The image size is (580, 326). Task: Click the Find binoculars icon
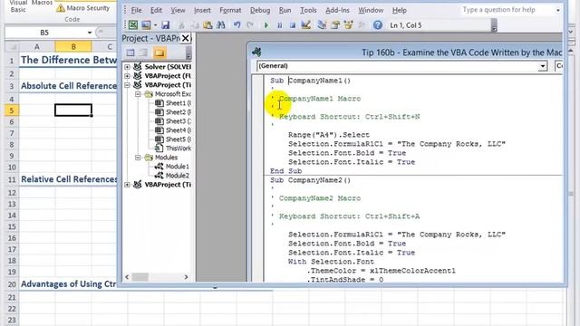221,25
